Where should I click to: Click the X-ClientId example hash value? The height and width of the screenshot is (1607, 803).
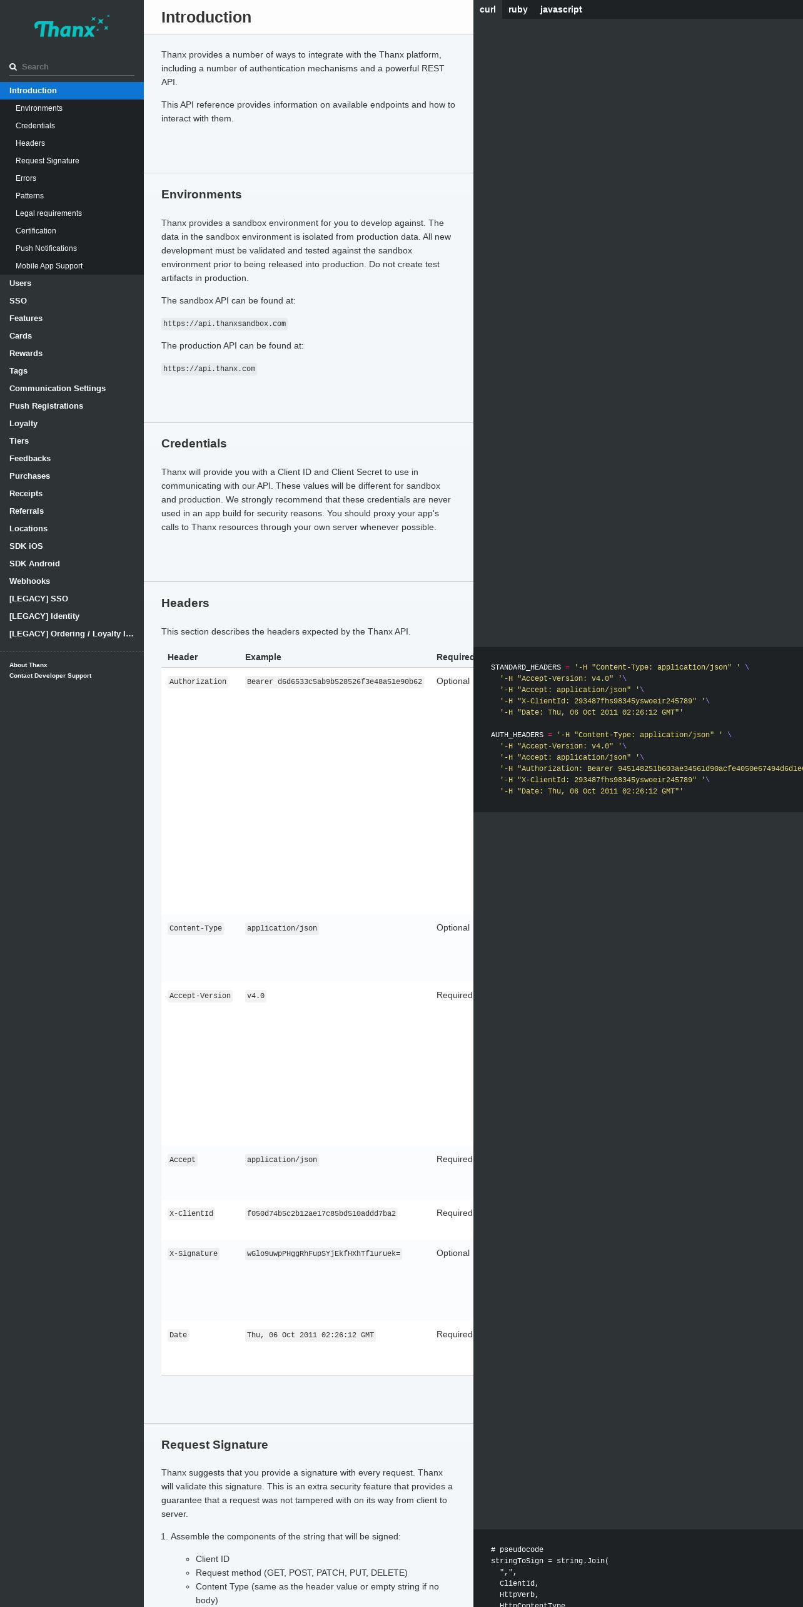pos(321,1214)
